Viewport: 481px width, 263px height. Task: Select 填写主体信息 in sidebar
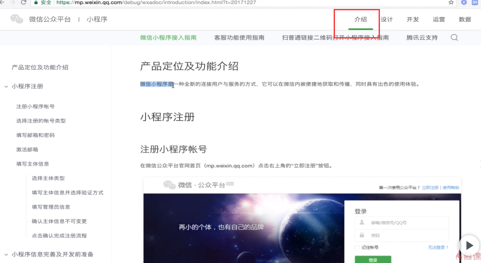point(33,164)
